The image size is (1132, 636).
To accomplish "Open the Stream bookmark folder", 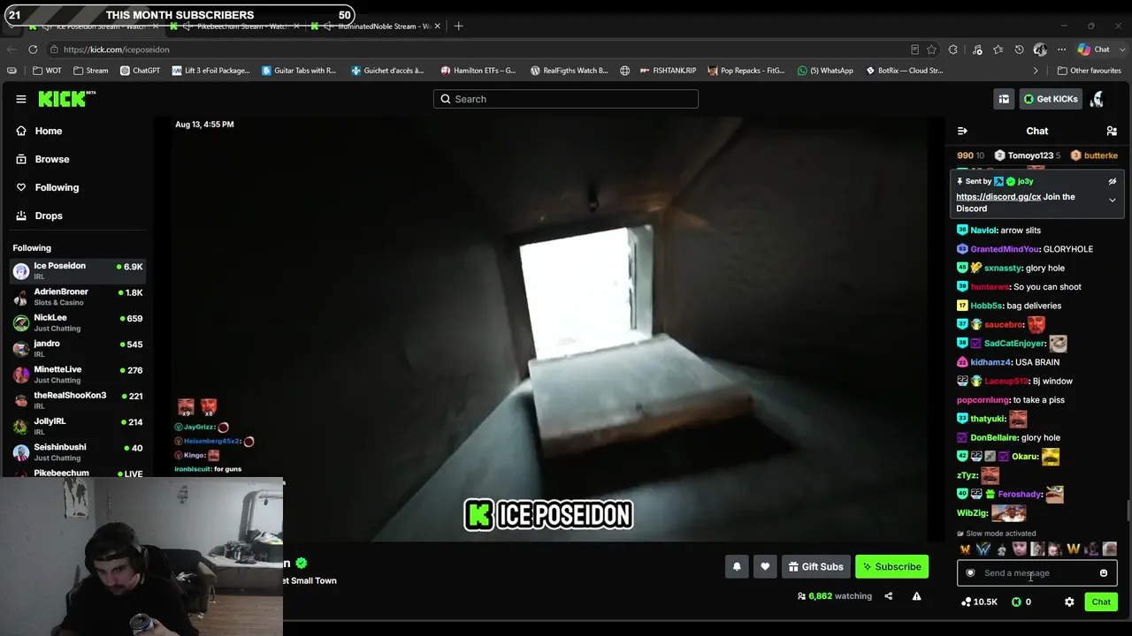I will tap(91, 71).
